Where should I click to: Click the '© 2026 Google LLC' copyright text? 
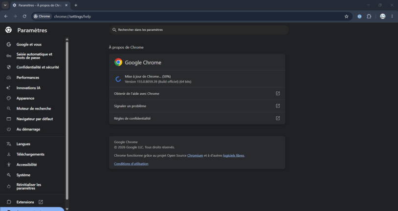(x=144, y=148)
